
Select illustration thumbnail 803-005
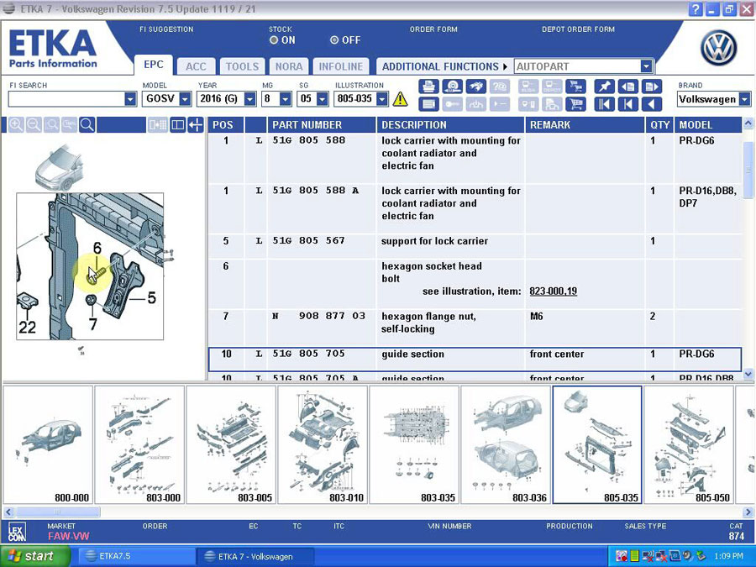point(231,444)
